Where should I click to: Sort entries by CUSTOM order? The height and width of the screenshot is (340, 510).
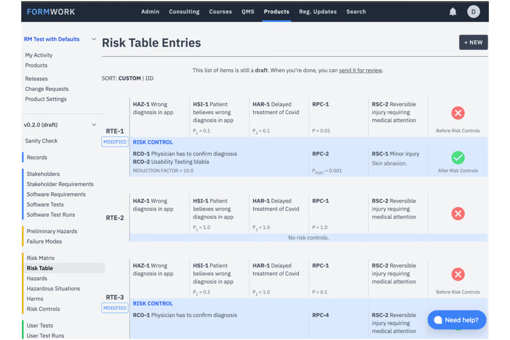(130, 79)
